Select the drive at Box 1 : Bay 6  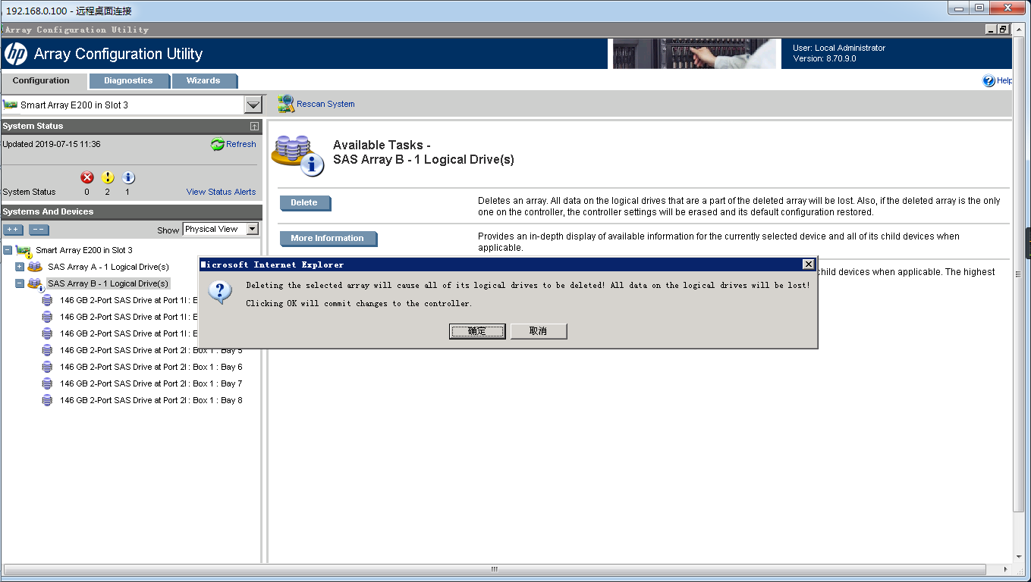click(151, 367)
